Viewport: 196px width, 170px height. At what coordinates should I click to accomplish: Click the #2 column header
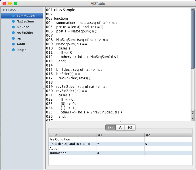[168, 135]
